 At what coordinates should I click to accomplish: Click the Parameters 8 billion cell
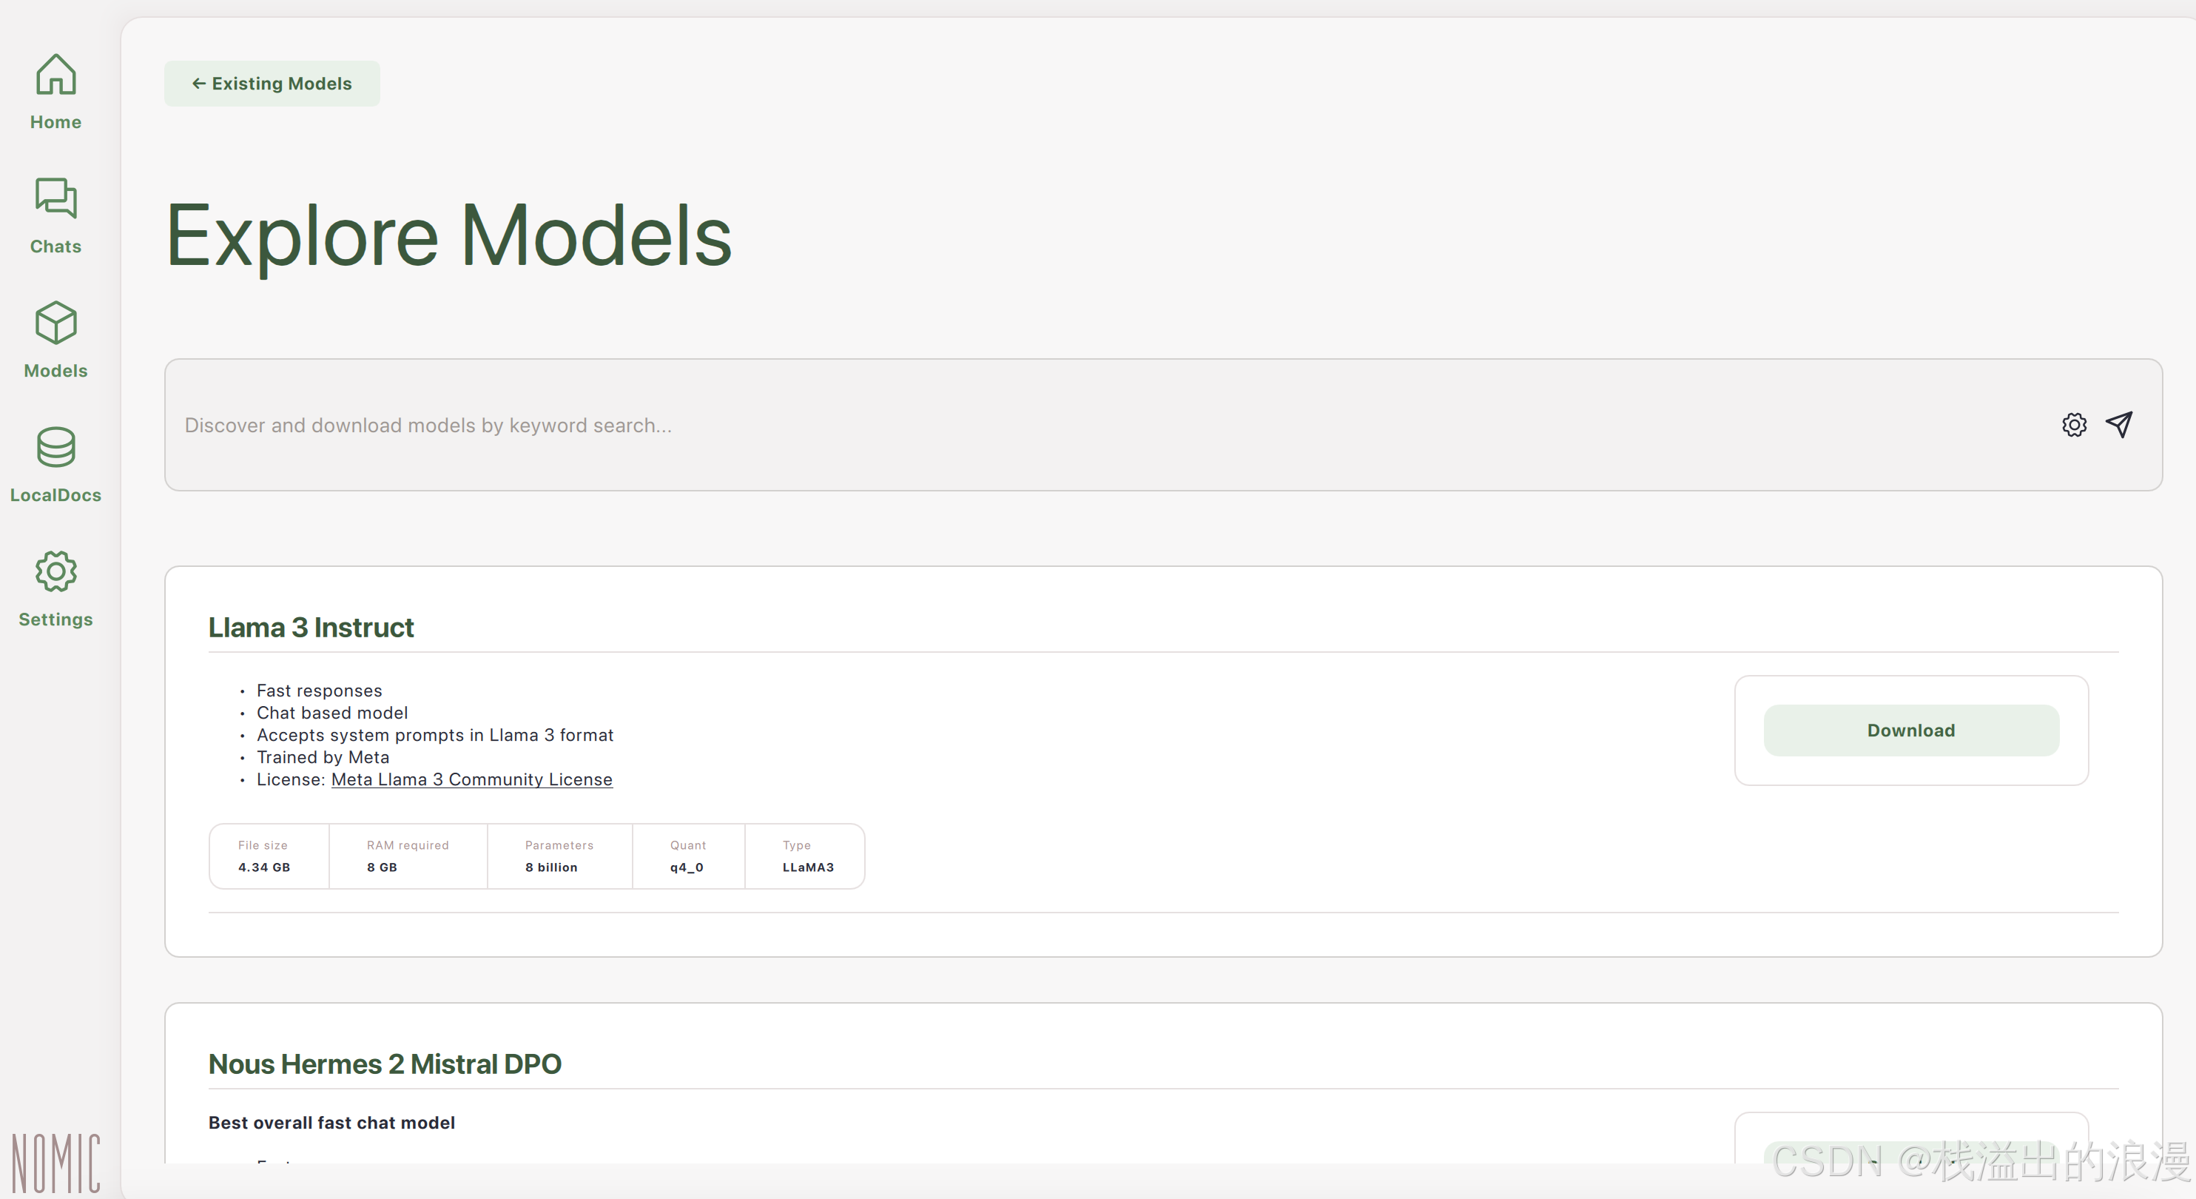pos(560,856)
